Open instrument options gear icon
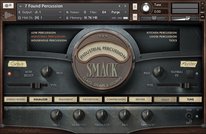206x134 pixels. pyautogui.click(x=8, y=6)
